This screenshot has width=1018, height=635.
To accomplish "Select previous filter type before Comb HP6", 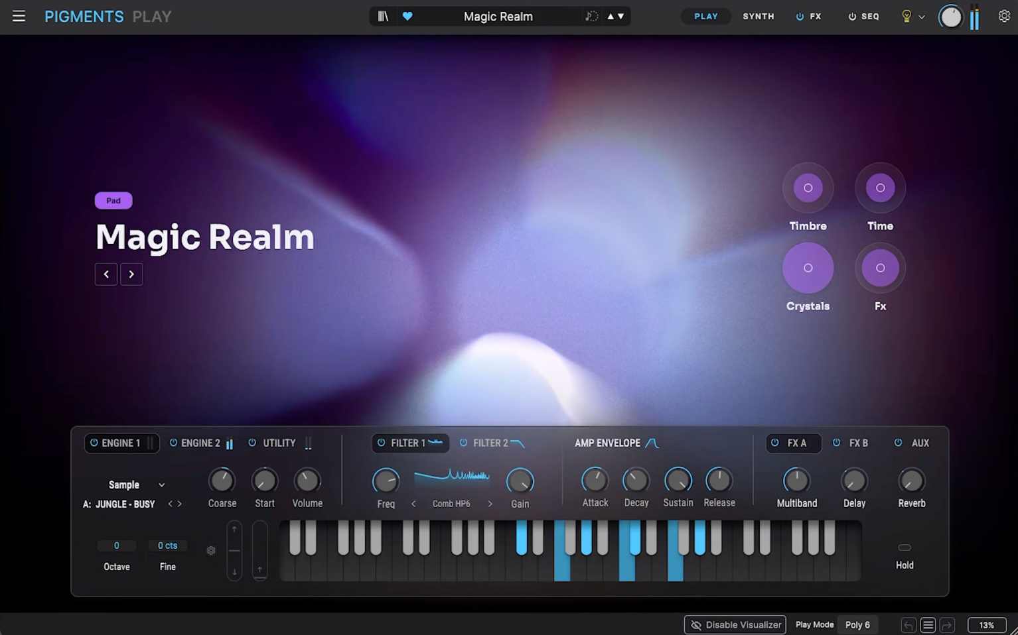I will click(413, 504).
